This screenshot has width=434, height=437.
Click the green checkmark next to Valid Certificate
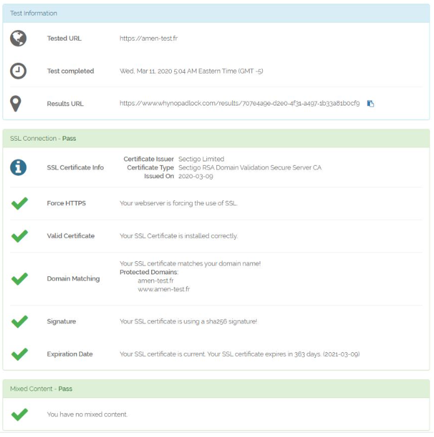(x=19, y=236)
